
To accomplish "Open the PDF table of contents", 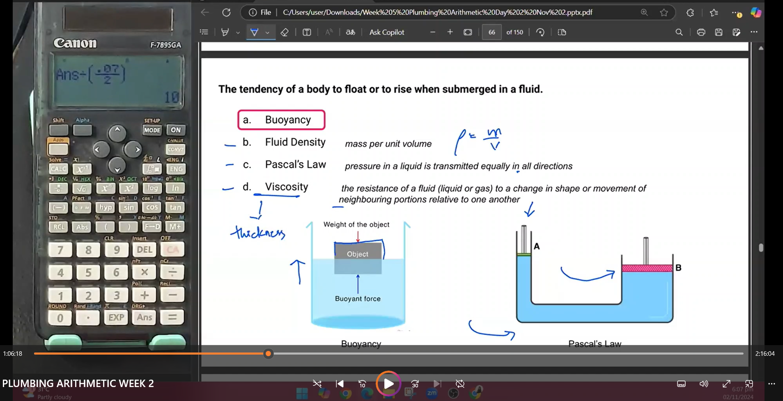I will pyautogui.click(x=204, y=32).
